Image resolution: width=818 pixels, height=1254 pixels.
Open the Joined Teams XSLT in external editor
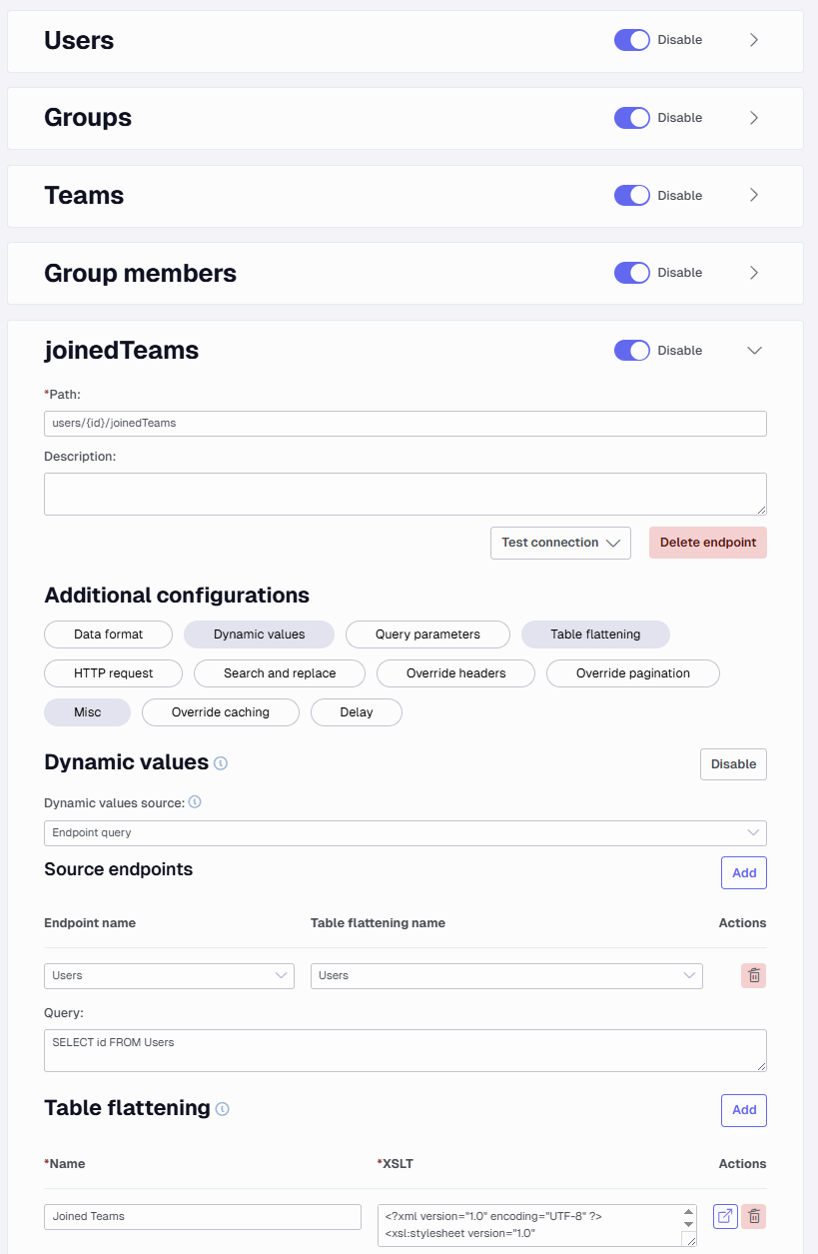click(x=725, y=1216)
